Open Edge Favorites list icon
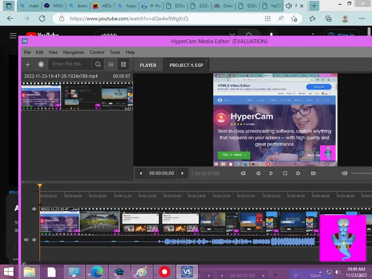The height and width of the screenshot is (279, 372). click(312, 19)
